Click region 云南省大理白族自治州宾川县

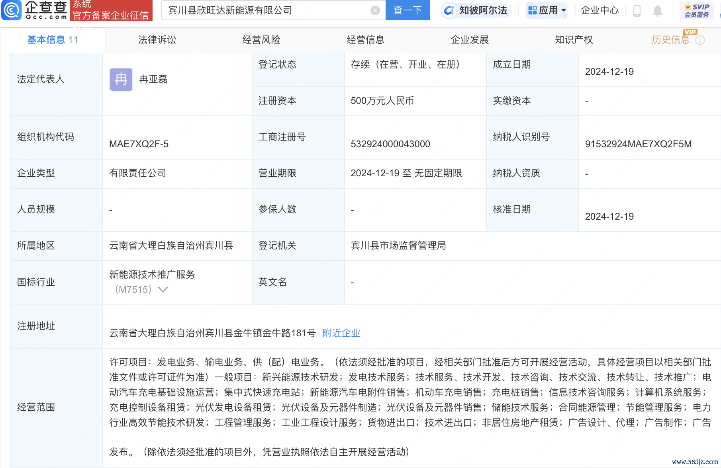coord(171,246)
